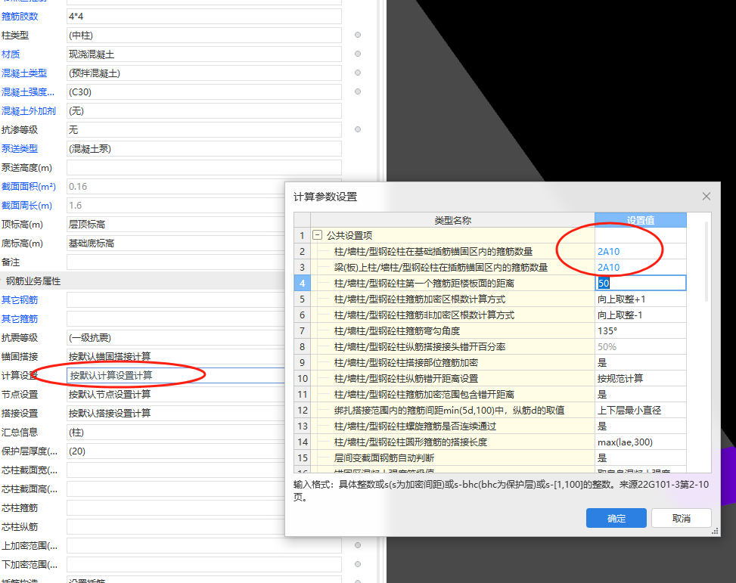Open the 截面周长(m) property link
Image resolution: width=736 pixels, height=583 pixels.
pos(26,206)
